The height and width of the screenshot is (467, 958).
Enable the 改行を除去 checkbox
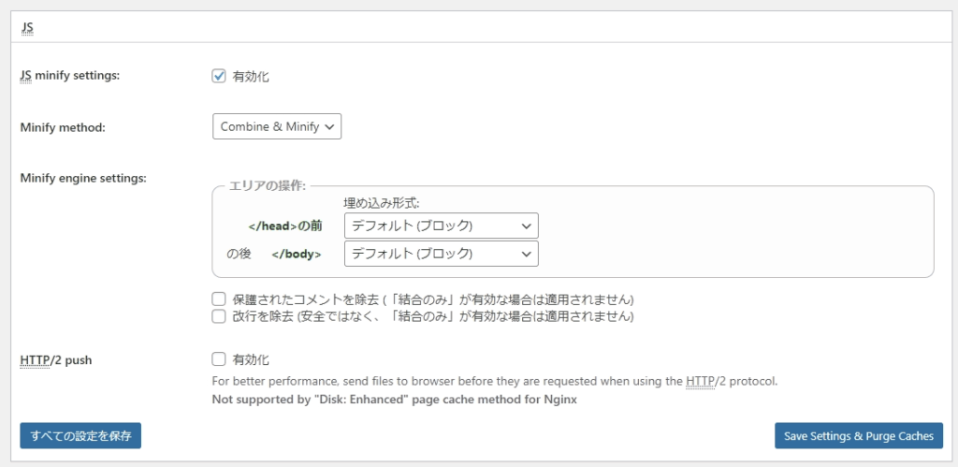pyautogui.click(x=219, y=316)
